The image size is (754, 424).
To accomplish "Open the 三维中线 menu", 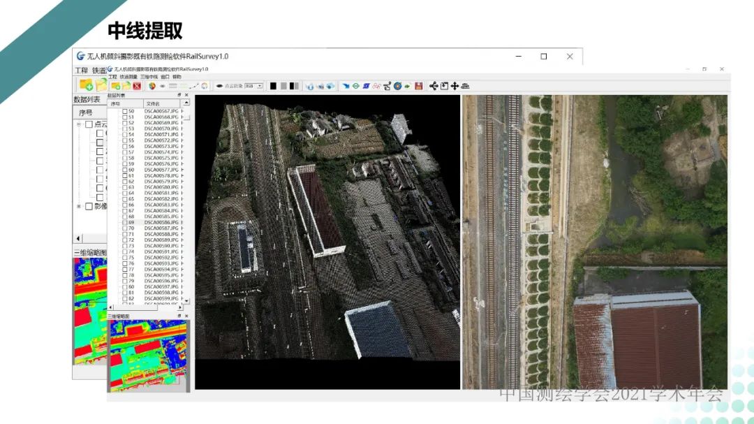I will 149,76.
